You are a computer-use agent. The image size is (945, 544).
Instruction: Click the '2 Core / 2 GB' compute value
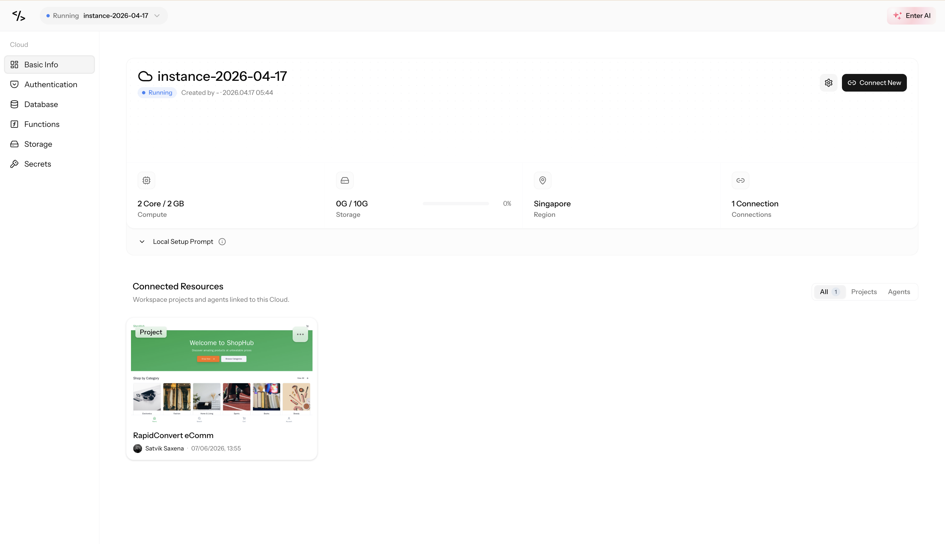click(161, 204)
